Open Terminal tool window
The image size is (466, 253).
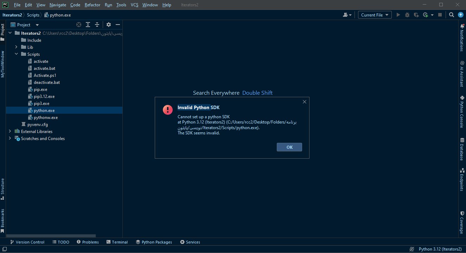(117, 242)
